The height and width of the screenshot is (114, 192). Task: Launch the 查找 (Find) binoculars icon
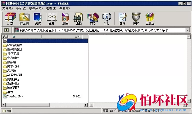click(79, 18)
